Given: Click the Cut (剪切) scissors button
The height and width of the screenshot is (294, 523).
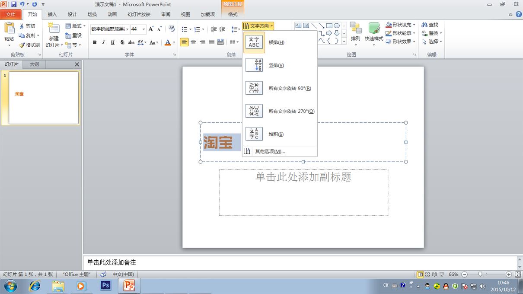Looking at the screenshot, I should pos(27,26).
